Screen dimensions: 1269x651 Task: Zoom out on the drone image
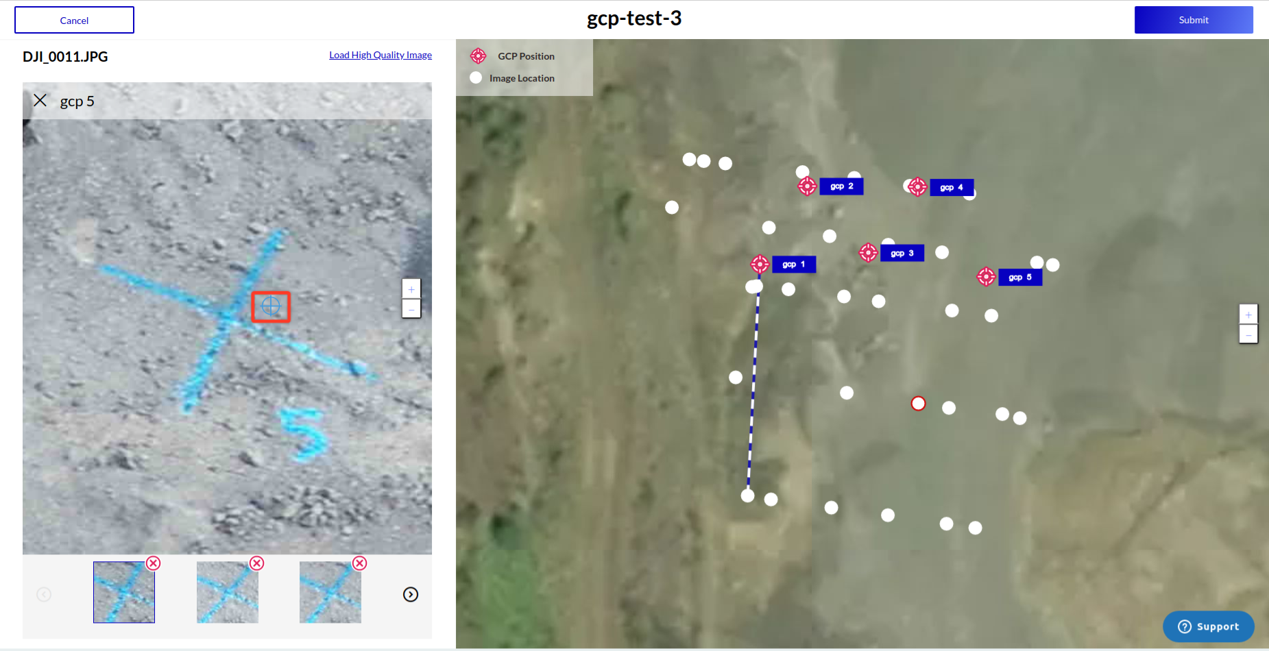click(411, 309)
